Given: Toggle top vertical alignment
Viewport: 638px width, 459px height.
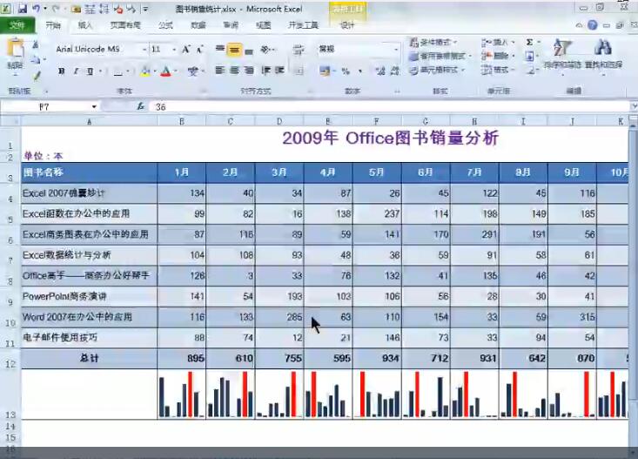Looking at the screenshot, I should coord(220,50).
